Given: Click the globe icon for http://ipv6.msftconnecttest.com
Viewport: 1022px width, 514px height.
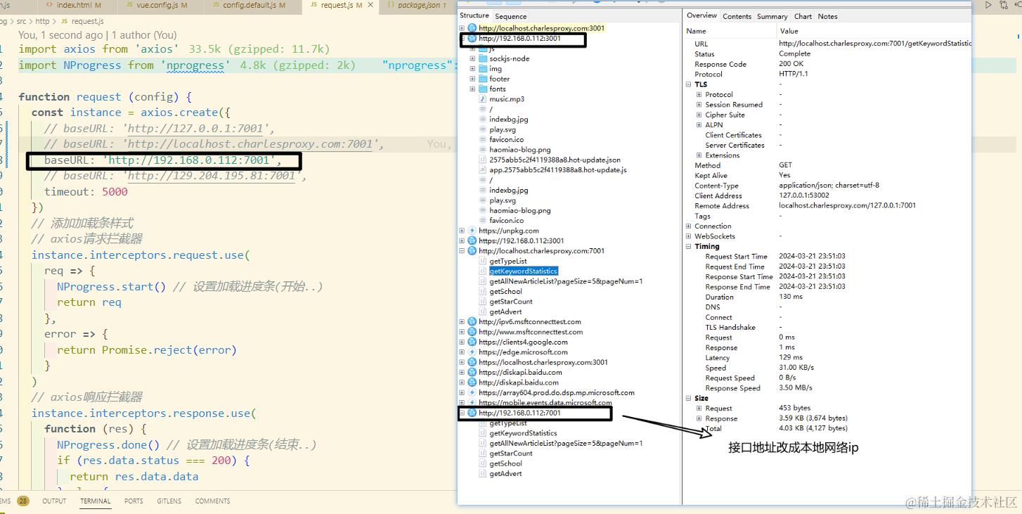Looking at the screenshot, I should tap(472, 322).
